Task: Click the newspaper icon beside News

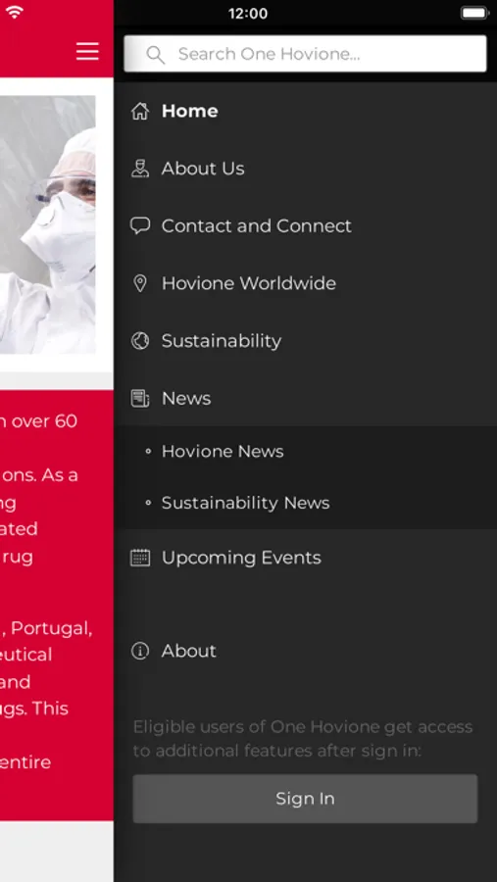Action: click(140, 398)
